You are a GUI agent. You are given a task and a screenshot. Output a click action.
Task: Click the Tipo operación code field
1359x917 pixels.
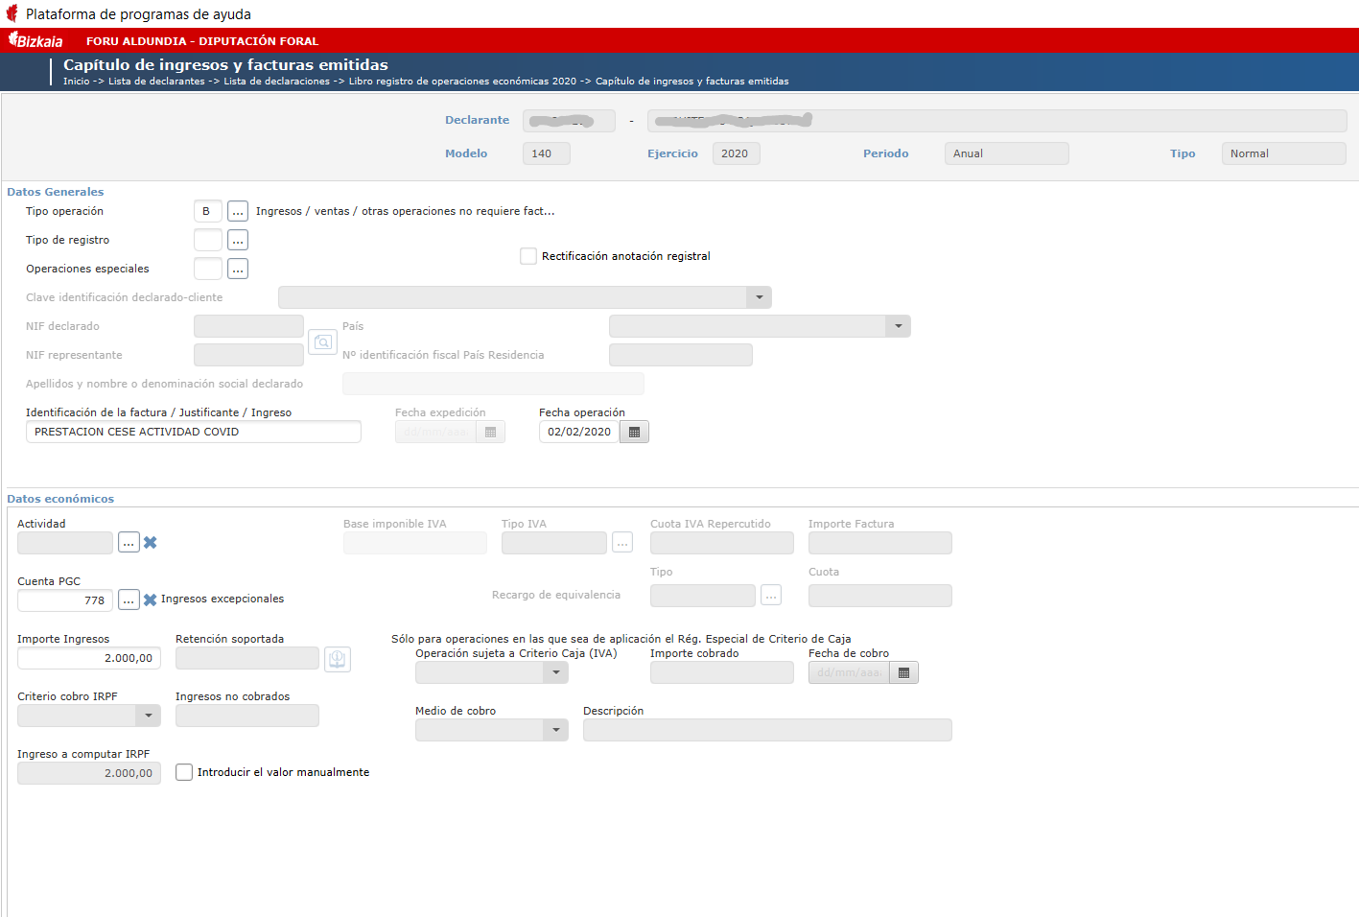(208, 211)
